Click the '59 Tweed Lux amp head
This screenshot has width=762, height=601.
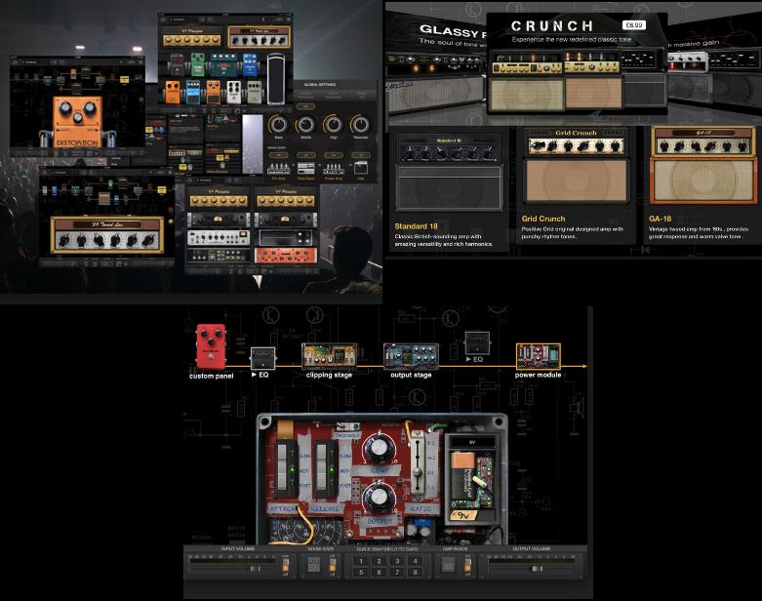point(107,236)
